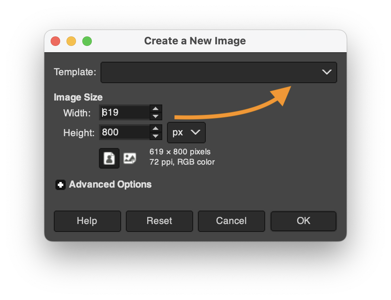
Task: Cancel the new image dialog
Action: coord(231,221)
